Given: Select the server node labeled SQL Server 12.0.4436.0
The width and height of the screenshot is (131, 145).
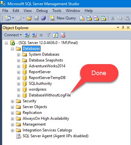Looking at the screenshot, I should pos(47,43).
